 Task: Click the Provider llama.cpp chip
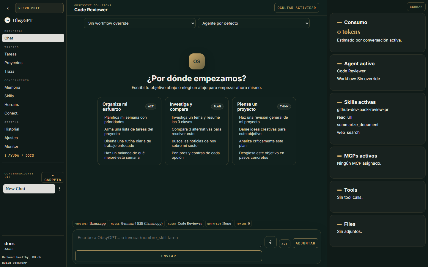(x=90, y=223)
